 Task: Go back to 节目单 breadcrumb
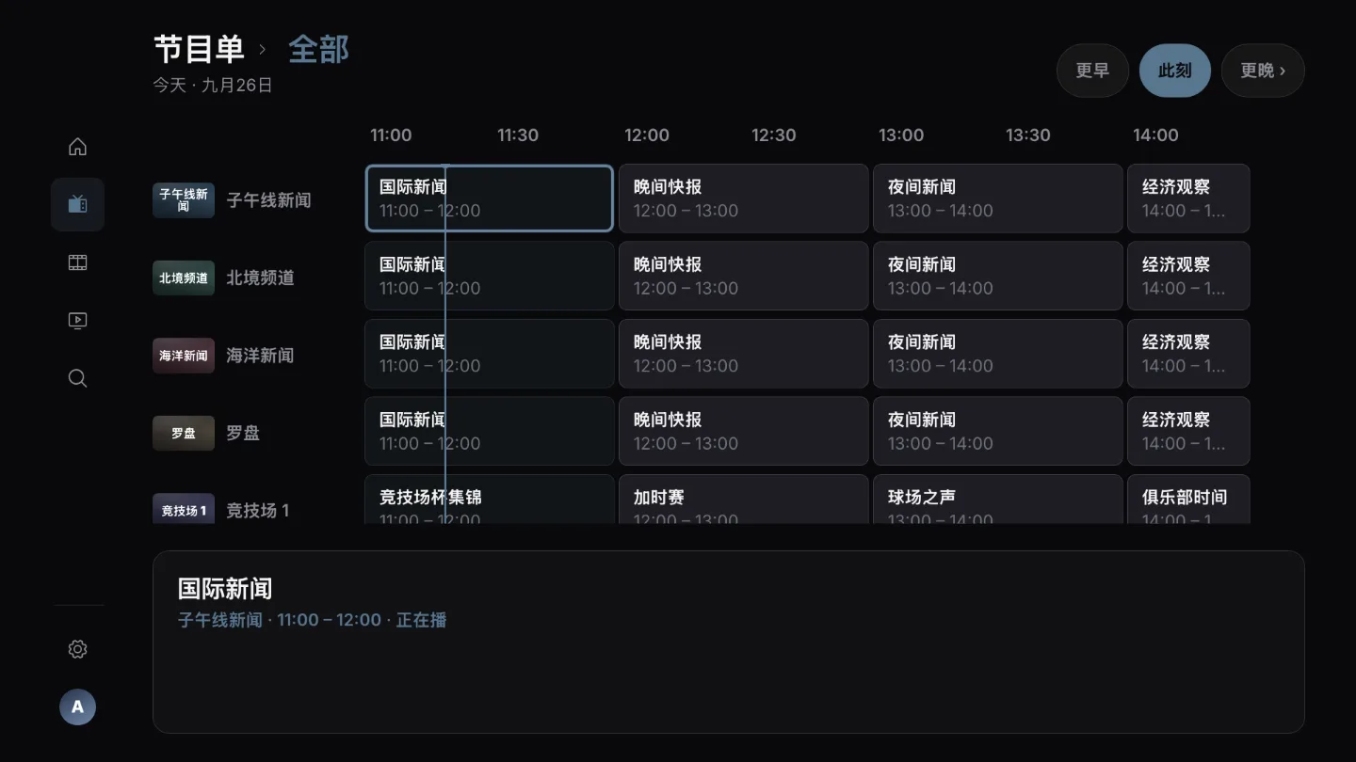199,49
